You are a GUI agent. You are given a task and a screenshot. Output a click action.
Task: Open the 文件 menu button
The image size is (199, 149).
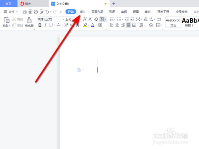(11, 12)
